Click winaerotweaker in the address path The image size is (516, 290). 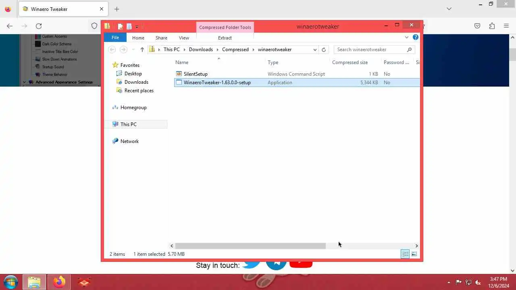coord(275,50)
